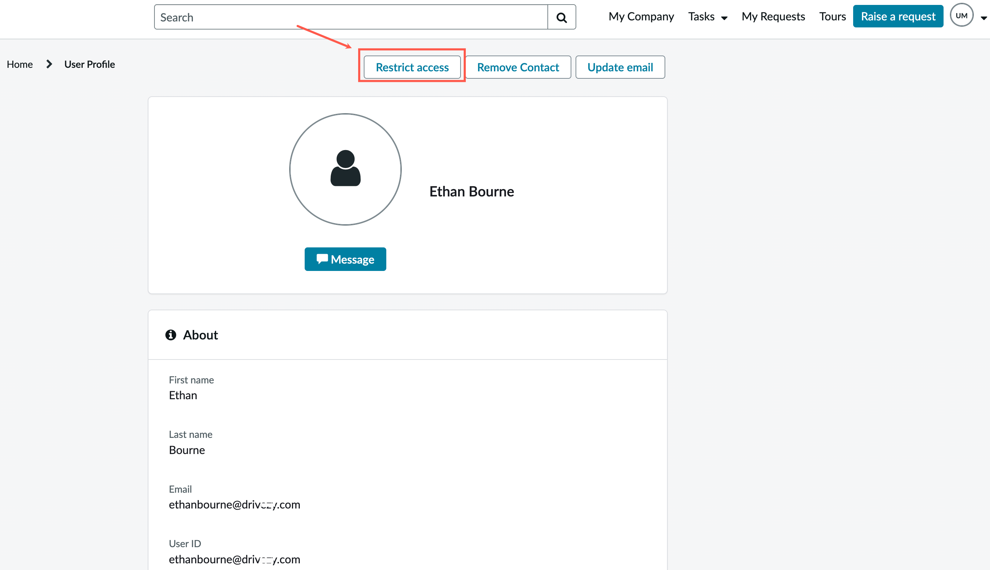Expand the user account dropdown arrow
This screenshot has height=570, width=990.
pyautogui.click(x=983, y=18)
